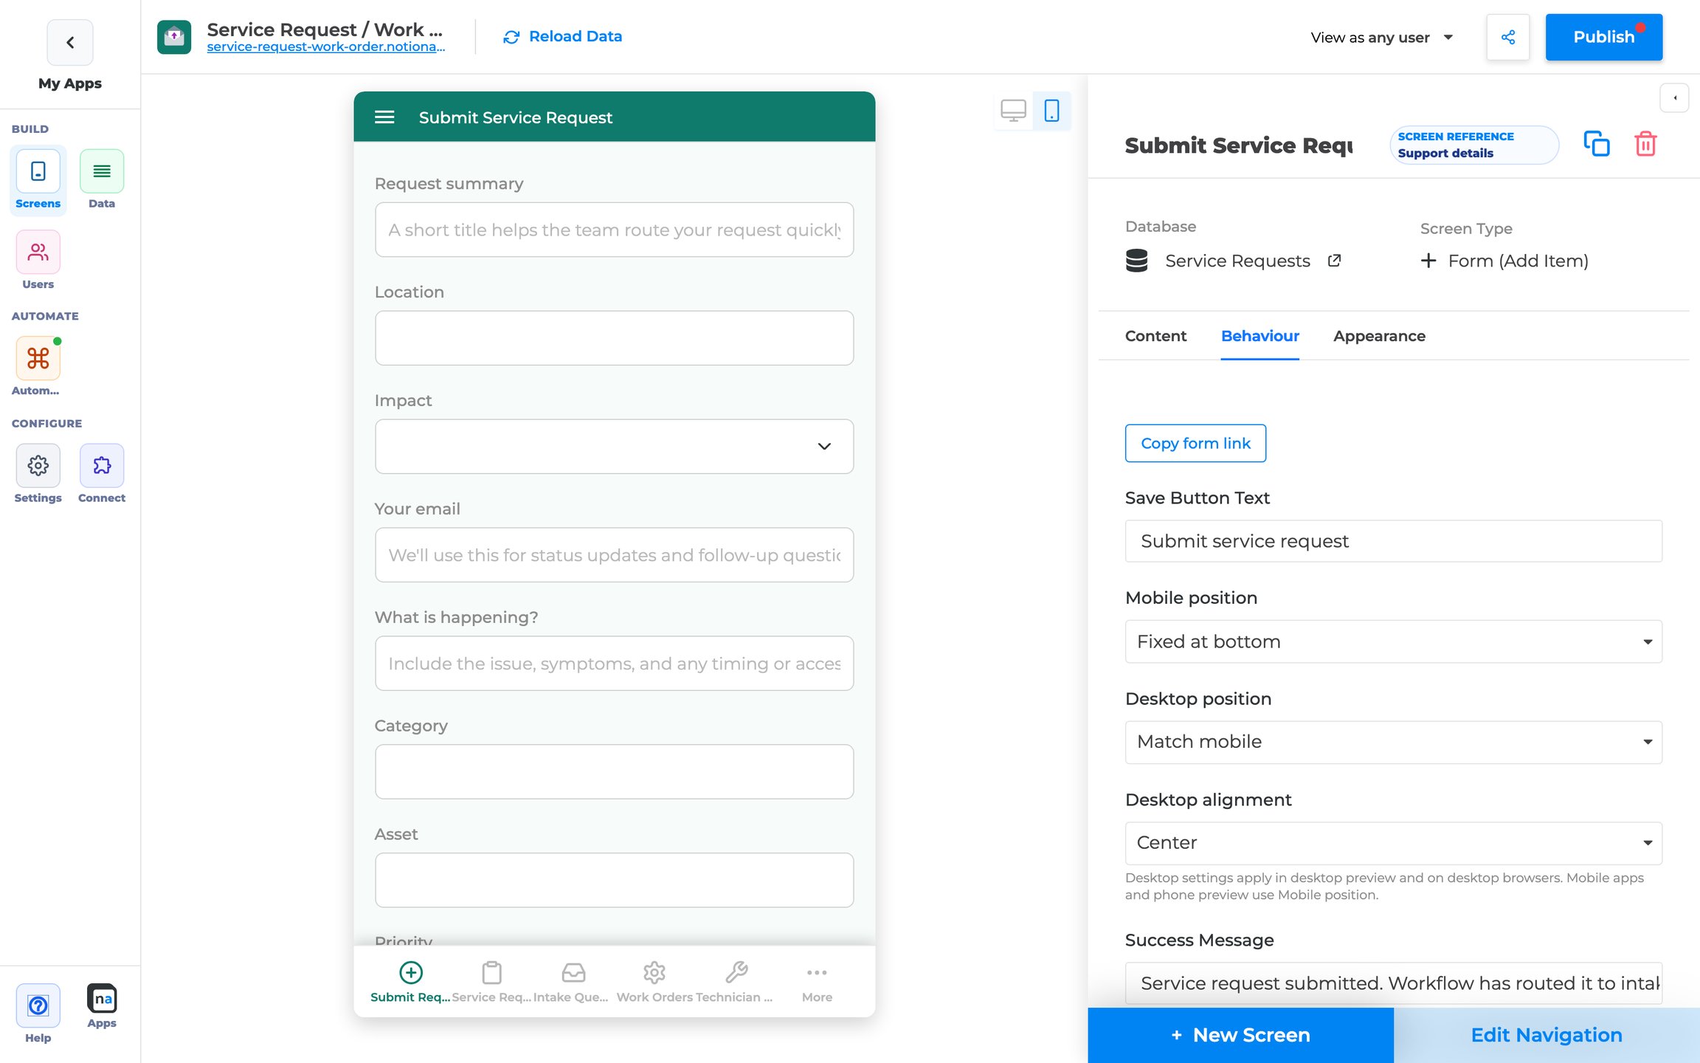Switch preview to mobile view
Viewport: 1700px width, 1063px height.
tap(1052, 111)
